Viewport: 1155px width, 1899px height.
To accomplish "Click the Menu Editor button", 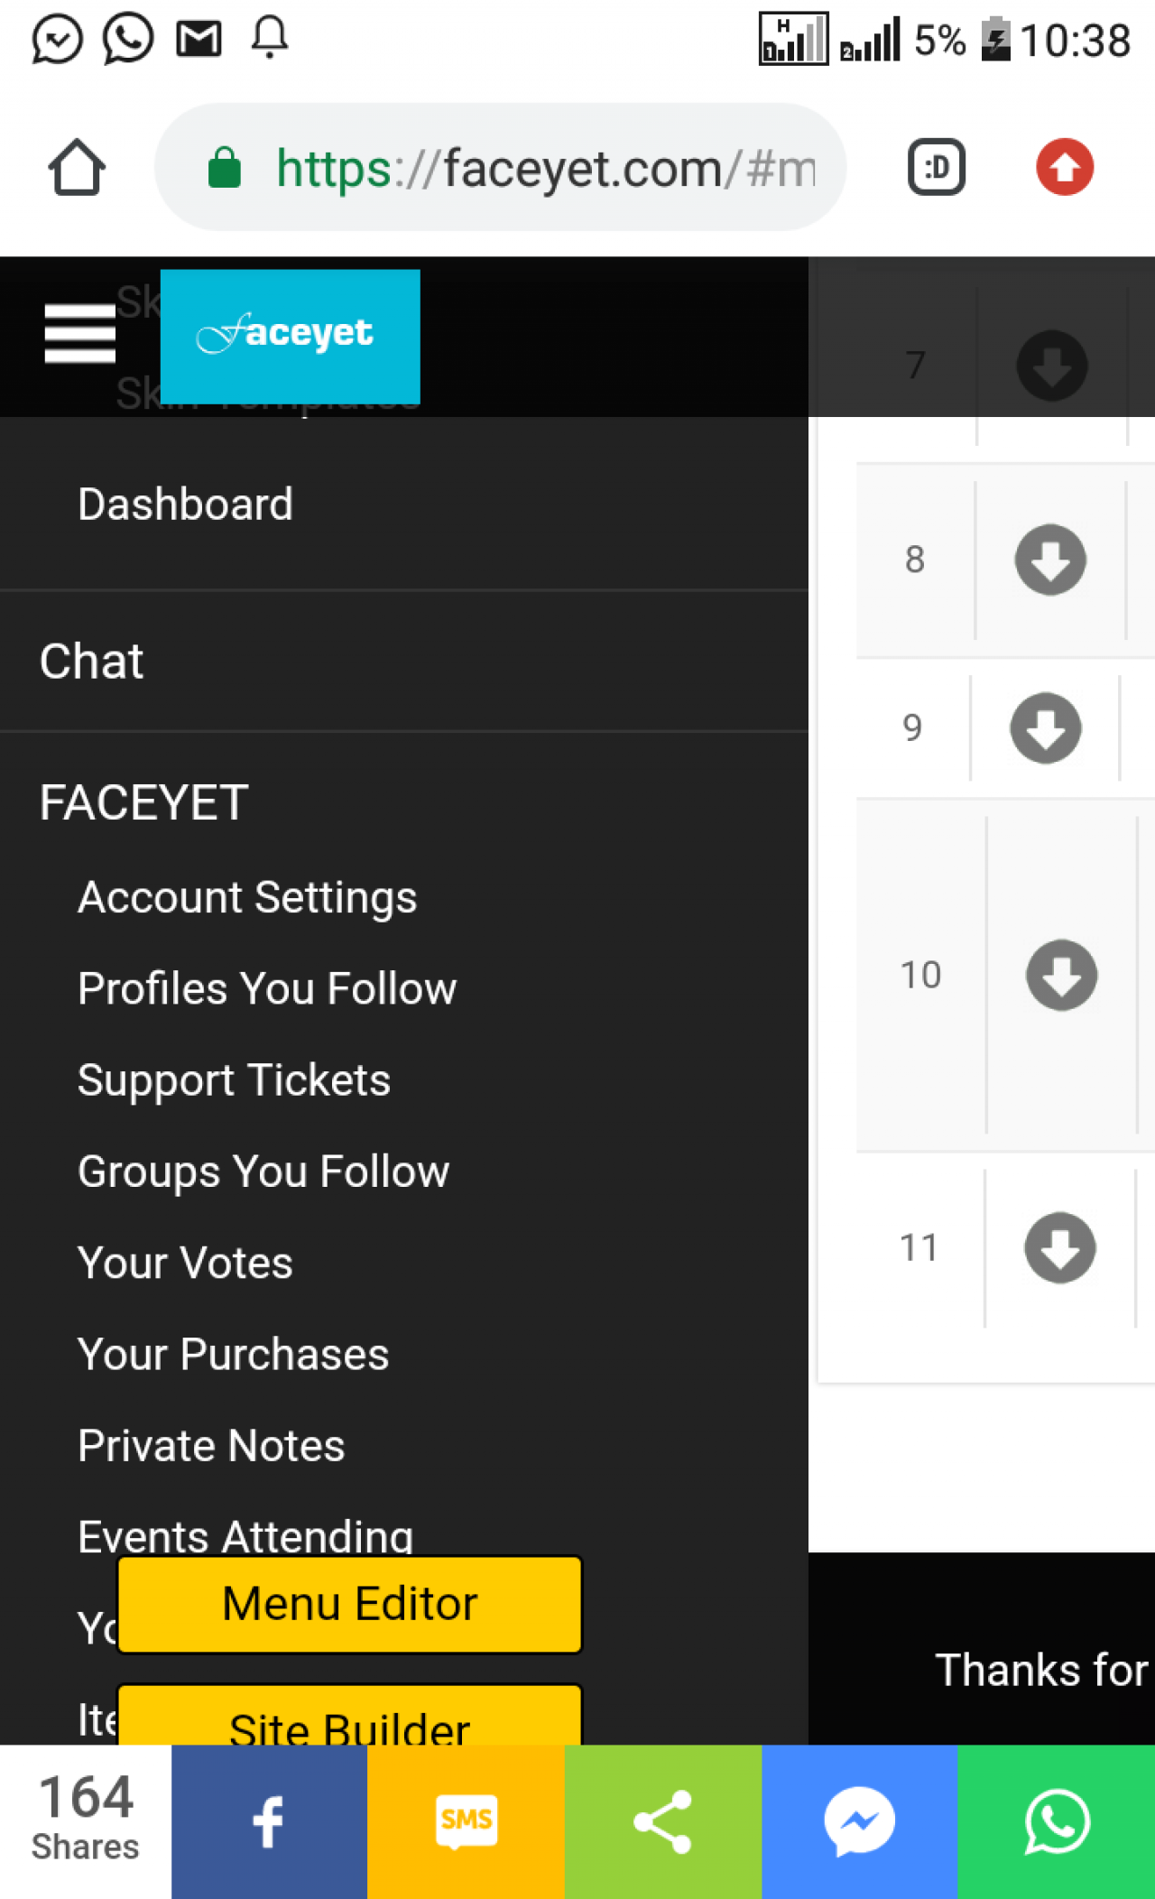I will coord(349,1604).
